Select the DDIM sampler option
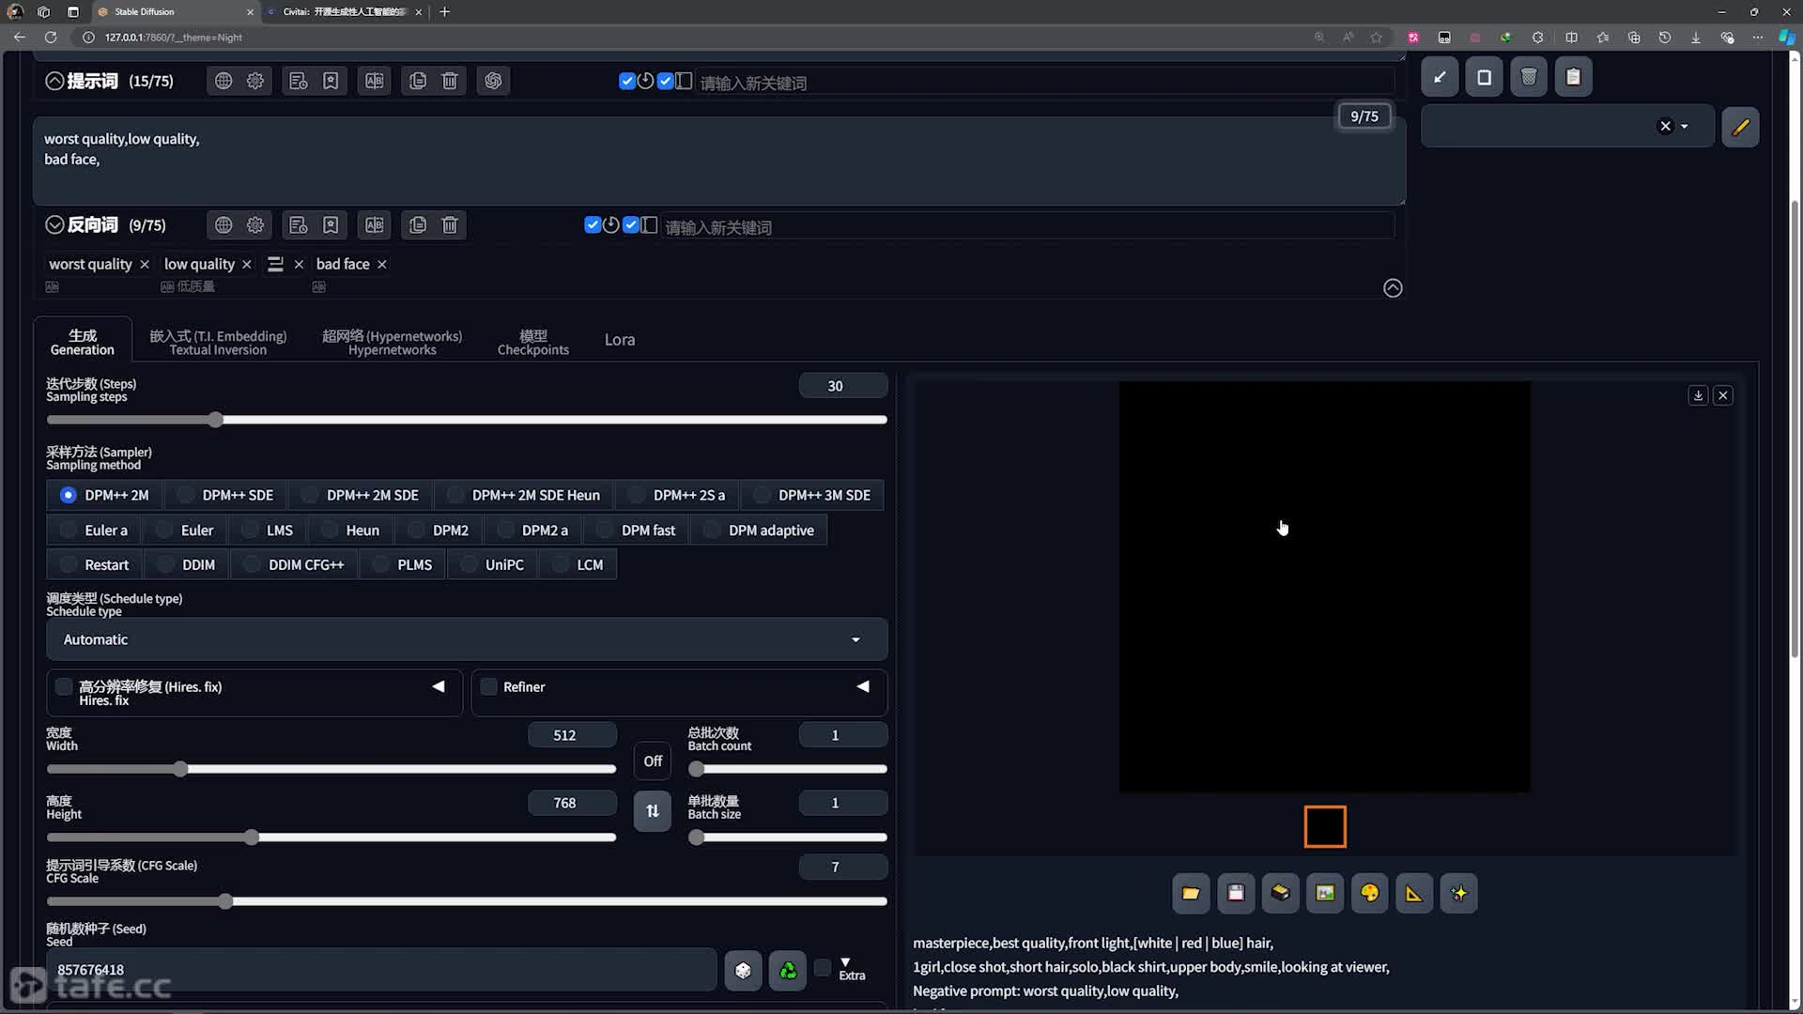This screenshot has width=1803, height=1014. point(186,564)
